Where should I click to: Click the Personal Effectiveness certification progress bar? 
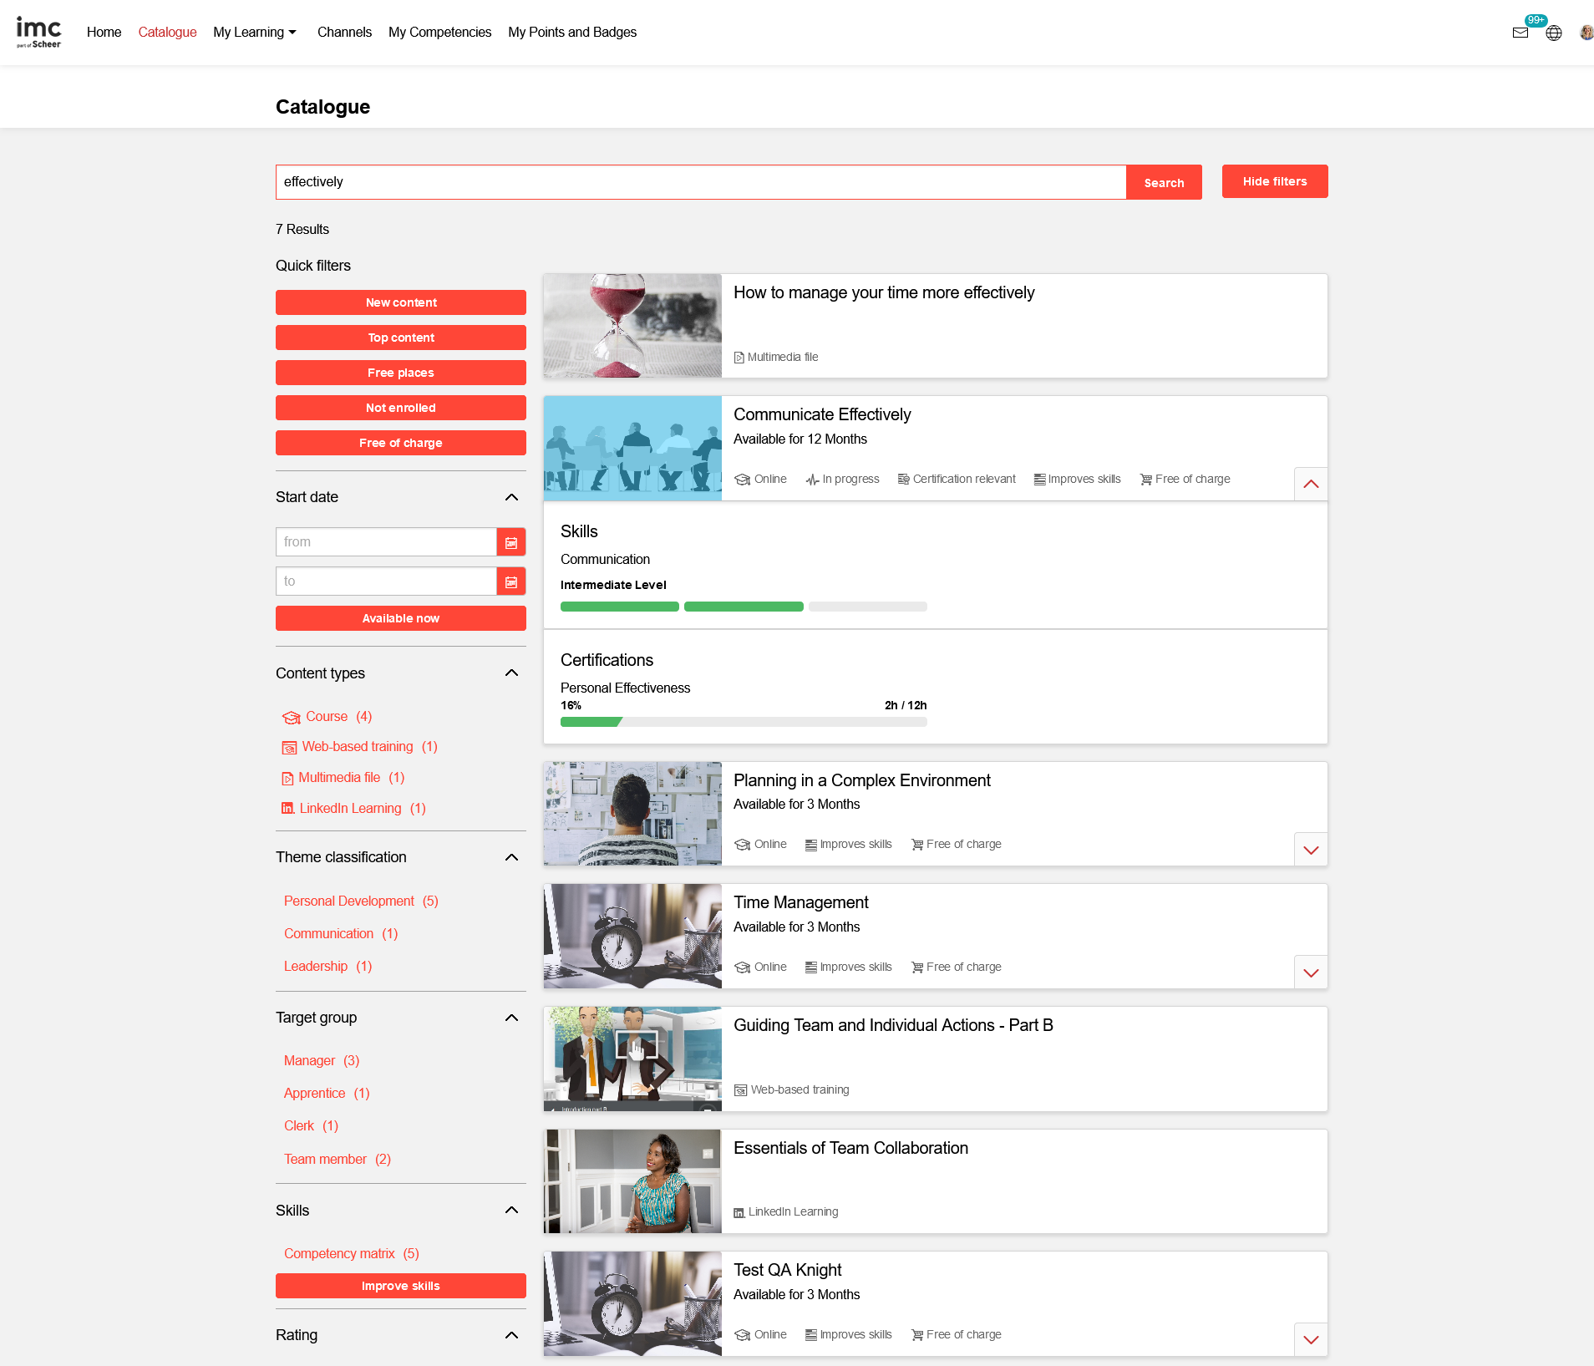tap(743, 722)
